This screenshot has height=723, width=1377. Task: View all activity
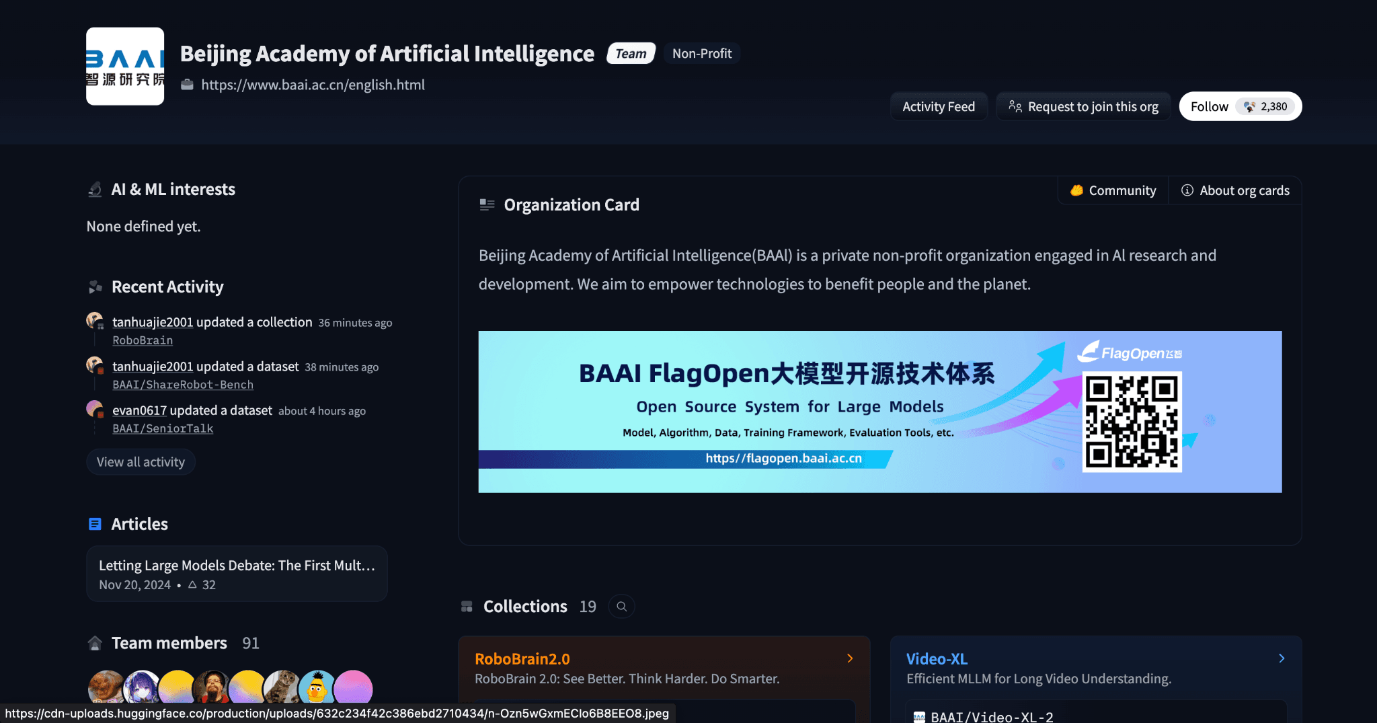(141, 462)
